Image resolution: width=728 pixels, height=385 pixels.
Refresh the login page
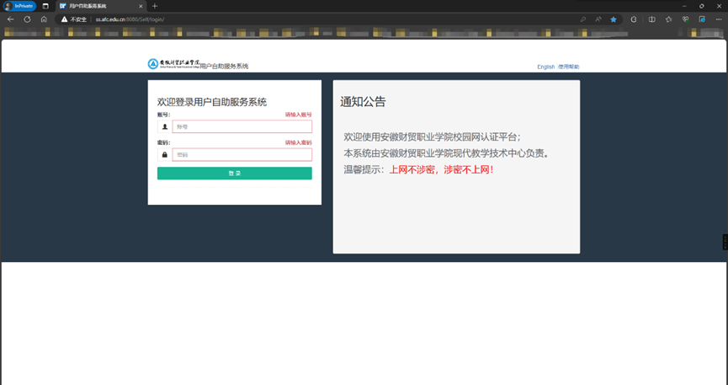coord(27,19)
